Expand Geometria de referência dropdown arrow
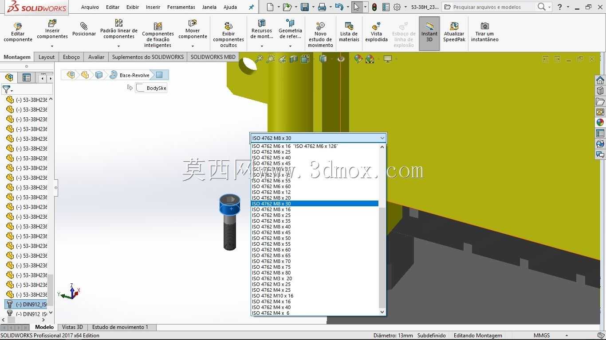The height and width of the screenshot is (340, 606). pyautogui.click(x=290, y=46)
